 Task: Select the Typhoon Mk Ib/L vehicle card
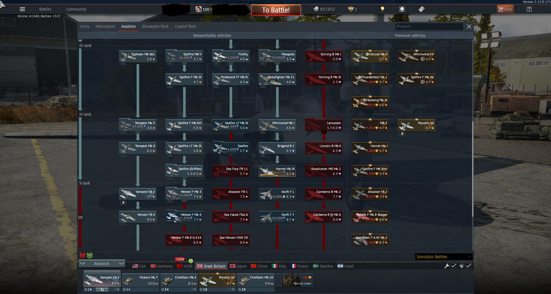[x=138, y=56]
